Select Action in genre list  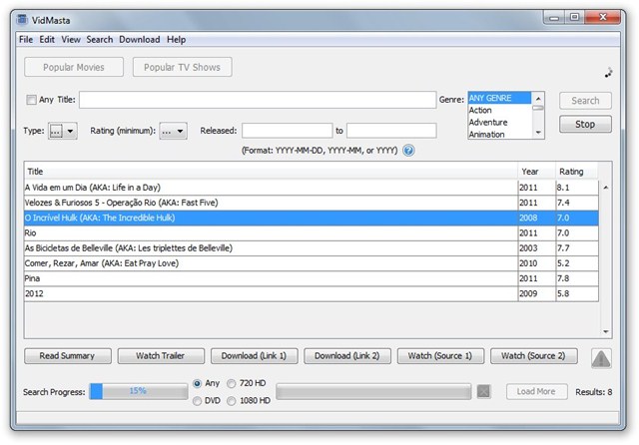[499, 111]
